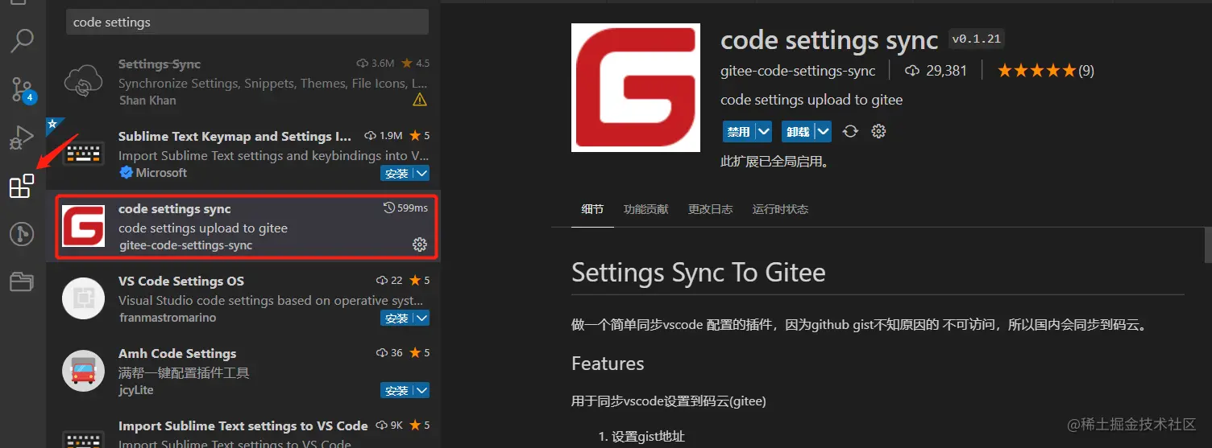This screenshot has width=1212, height=448.
Task: Click the VS Code Settings OS icon
Action: point(84,298)
